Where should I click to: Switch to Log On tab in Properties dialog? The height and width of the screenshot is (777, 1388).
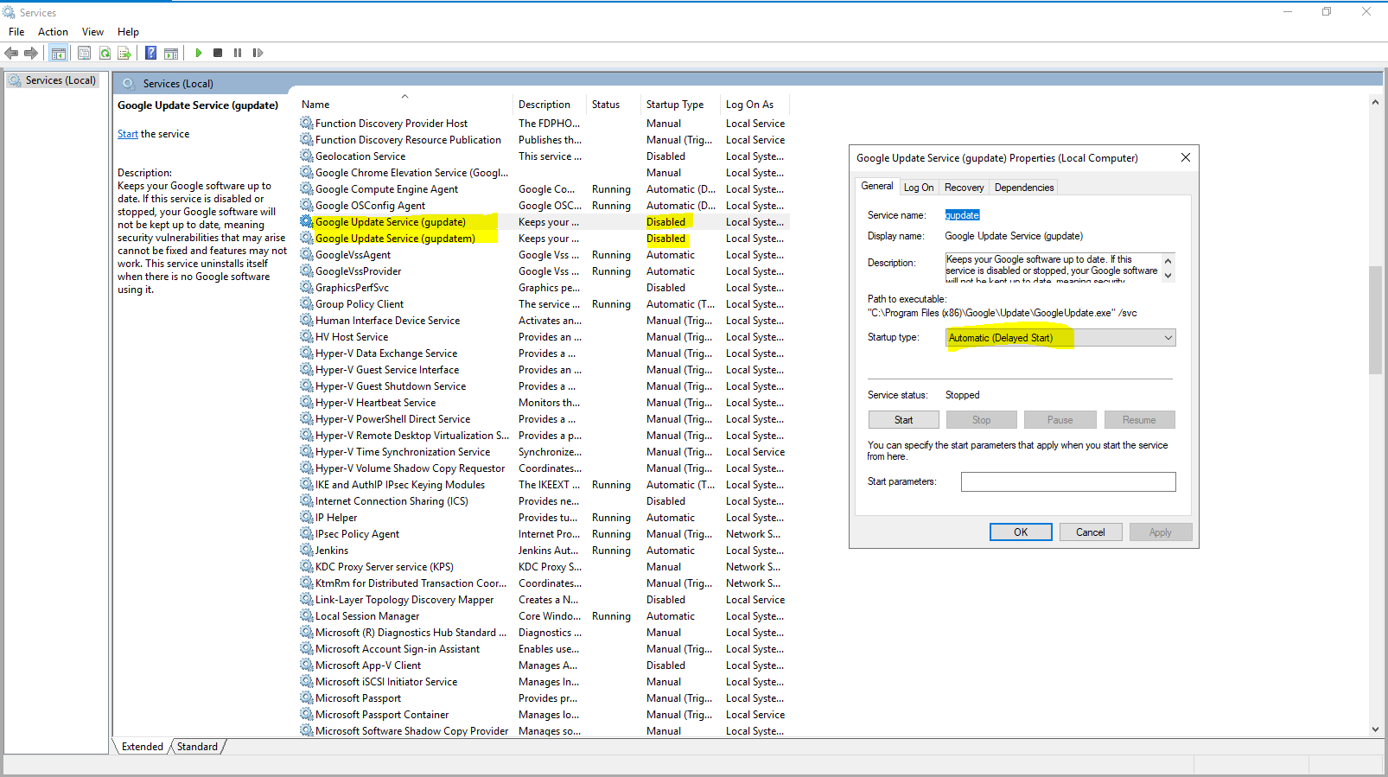[919, 188]
